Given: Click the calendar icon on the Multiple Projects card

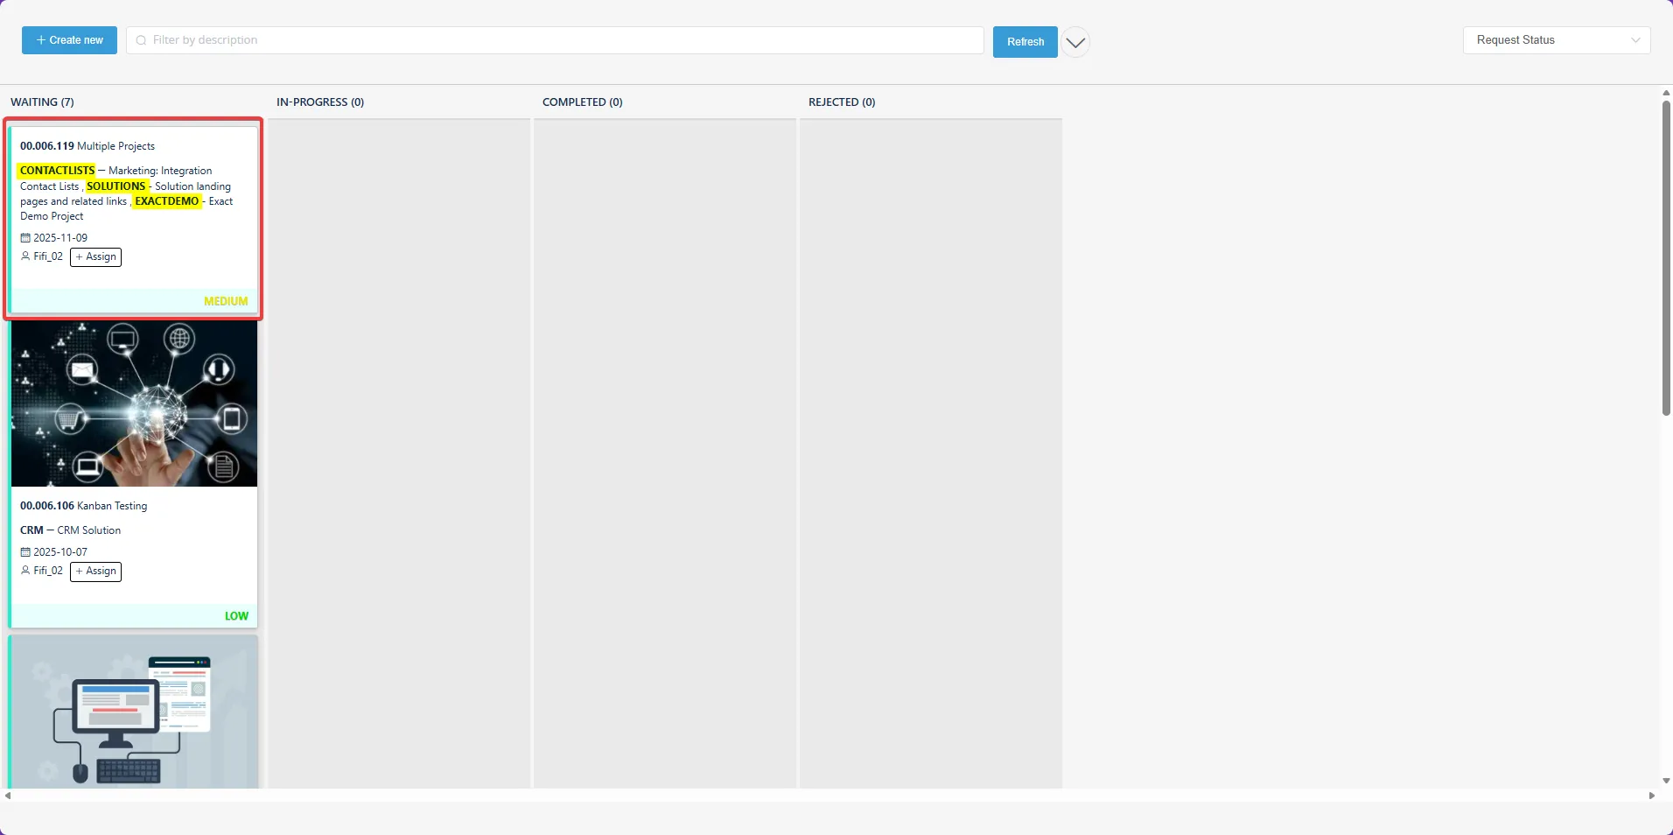Looking at the screenshot, I should 24,237.
